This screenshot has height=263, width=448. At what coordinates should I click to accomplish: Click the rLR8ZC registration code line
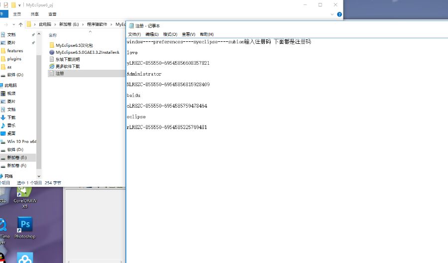click(167, 127)
